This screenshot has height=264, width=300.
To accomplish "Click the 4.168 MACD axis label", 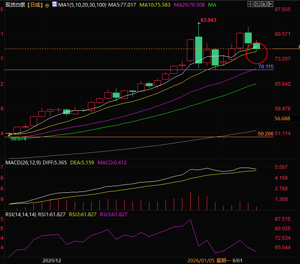I will coord(281,178).
